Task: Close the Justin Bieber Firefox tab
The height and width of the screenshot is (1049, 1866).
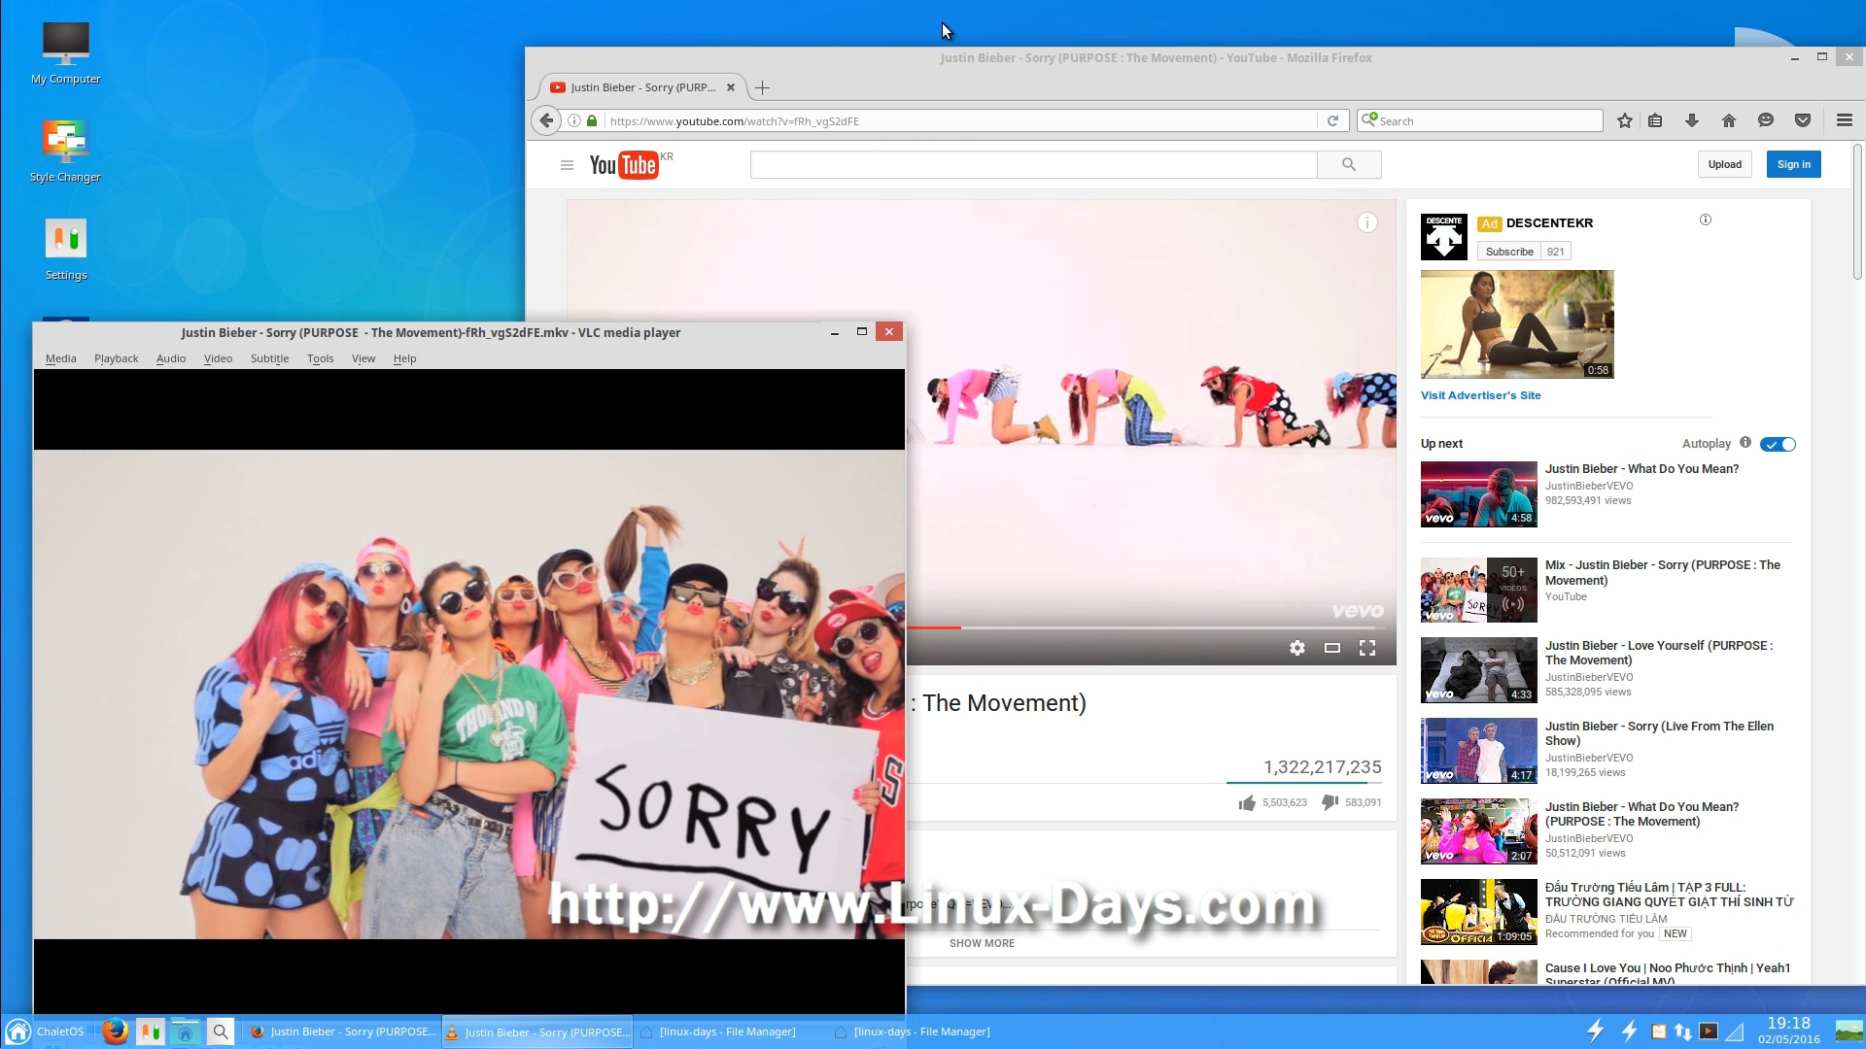Action: pyautogui.click(x=731, y=87)
